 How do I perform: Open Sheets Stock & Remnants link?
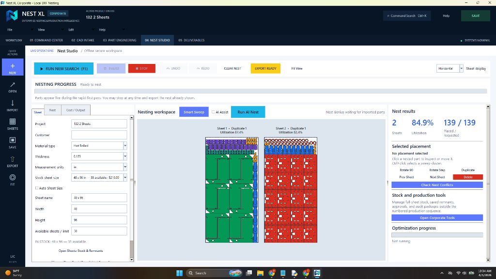coord(81,250)
